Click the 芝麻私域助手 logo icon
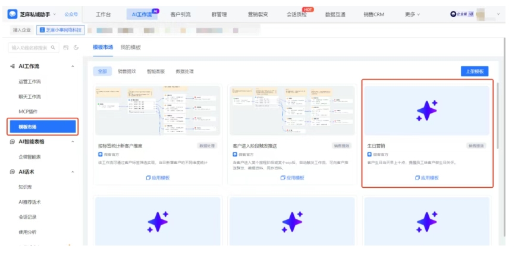Viewport: 515px width, 255px height. (x=12, y=14)
